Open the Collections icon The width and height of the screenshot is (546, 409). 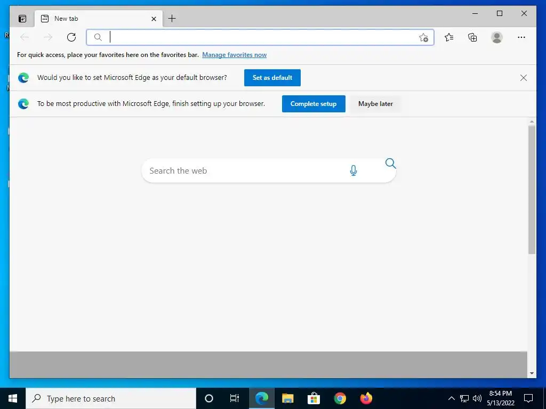(x=472, y=37)
